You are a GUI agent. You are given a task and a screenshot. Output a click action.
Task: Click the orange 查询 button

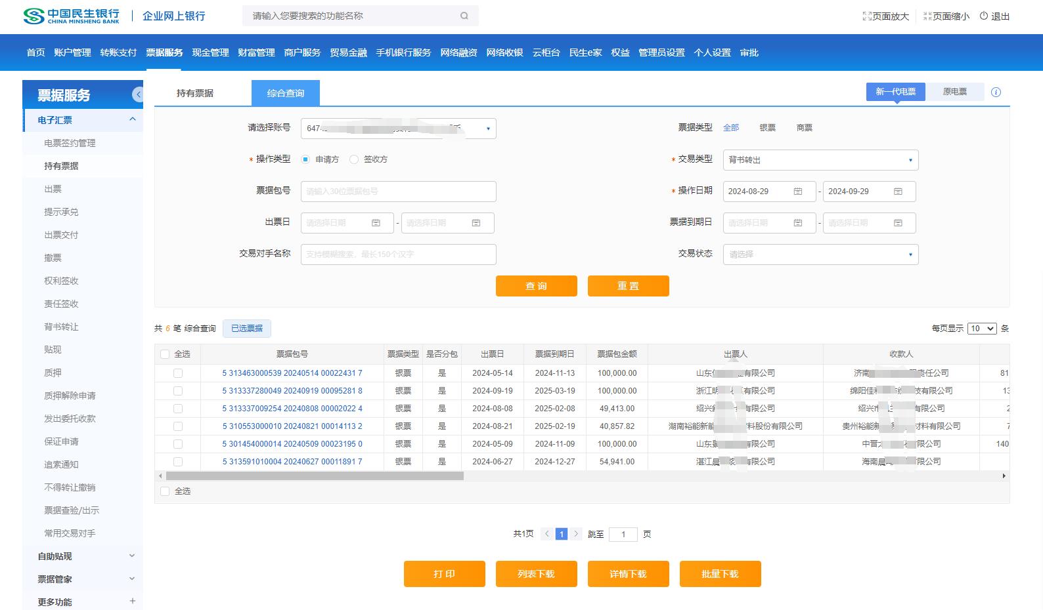[x=536, y=286]
